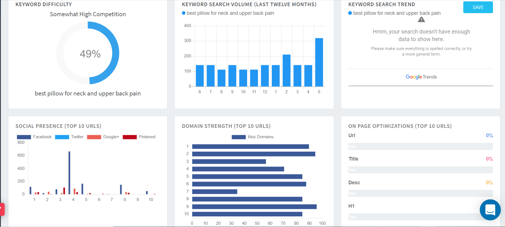Click the pink 0% value beside Title
Screen dimensions: 505x227
(489, 159)
